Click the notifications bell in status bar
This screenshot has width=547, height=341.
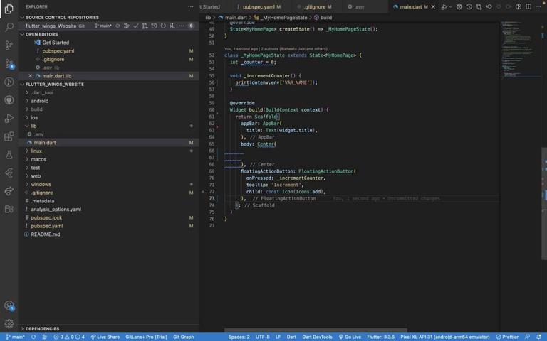(539, 337)
